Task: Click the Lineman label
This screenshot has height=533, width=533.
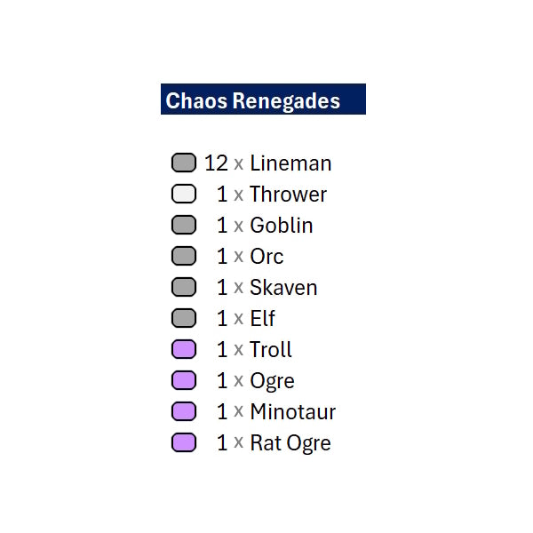Action: point(290,163)
